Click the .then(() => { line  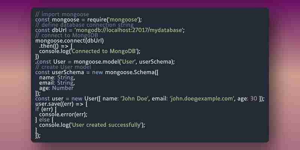(56, 46)
